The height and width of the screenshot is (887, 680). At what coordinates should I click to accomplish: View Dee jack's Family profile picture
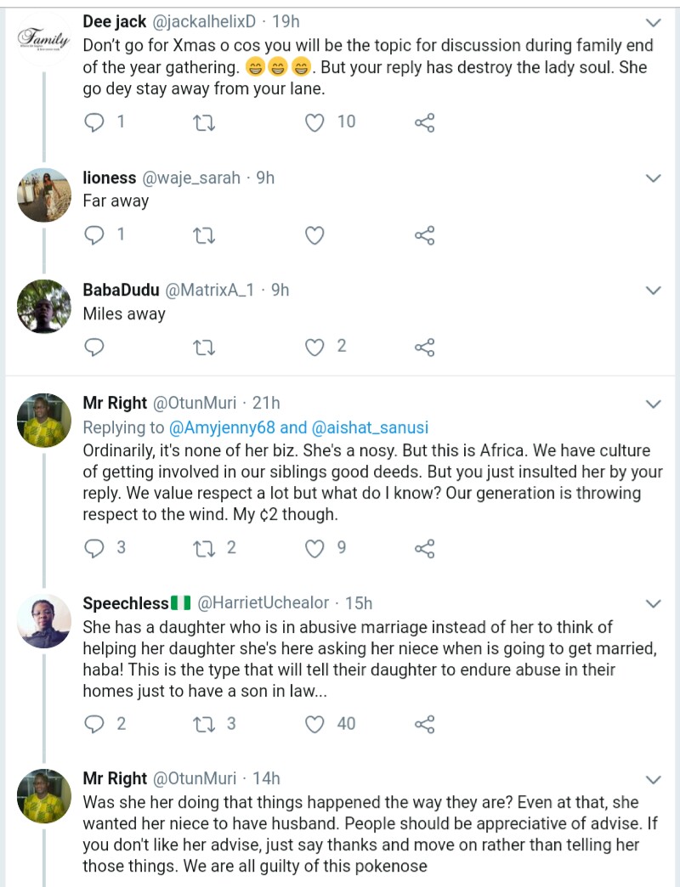44,40
